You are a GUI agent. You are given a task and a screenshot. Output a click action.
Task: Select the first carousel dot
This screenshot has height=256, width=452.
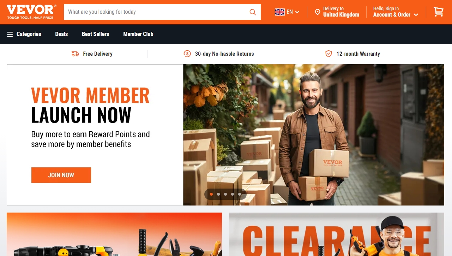click(211, 194)
